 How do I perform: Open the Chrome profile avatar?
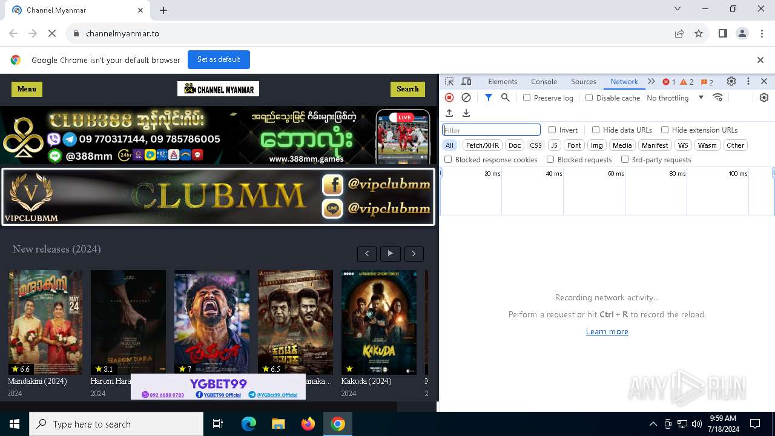pos(742,33)
